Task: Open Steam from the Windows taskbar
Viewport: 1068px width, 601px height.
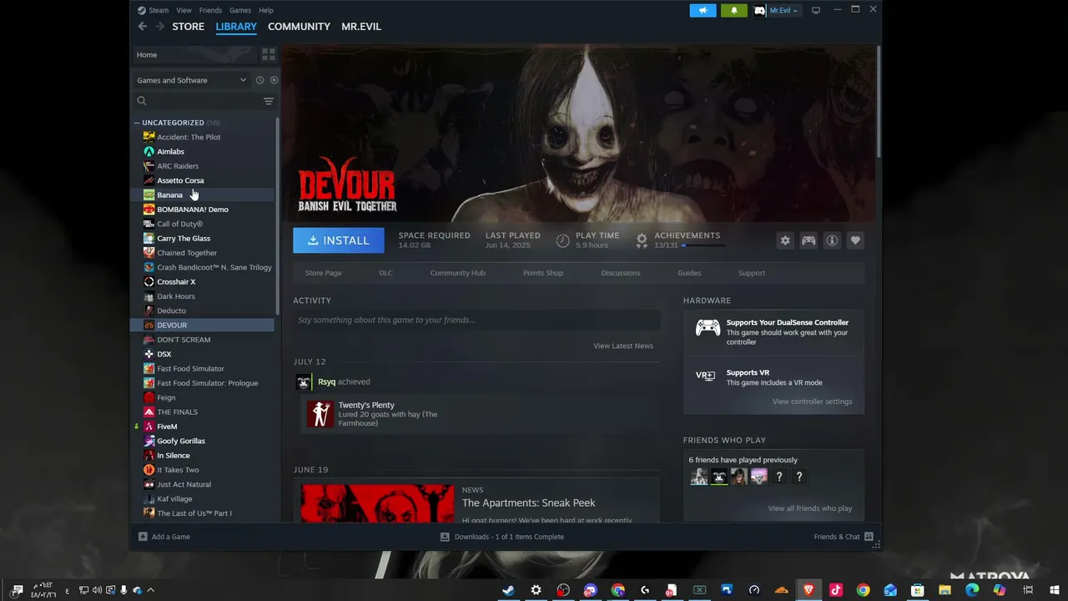Action: click(508, 590)
